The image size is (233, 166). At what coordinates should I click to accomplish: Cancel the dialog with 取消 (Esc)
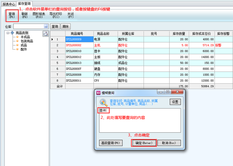(169, 143)
